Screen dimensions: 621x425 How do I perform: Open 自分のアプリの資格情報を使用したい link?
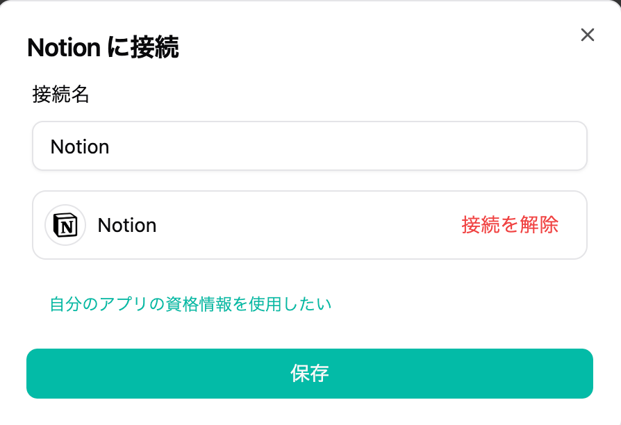pyautogui.click(x=190, y=304)
